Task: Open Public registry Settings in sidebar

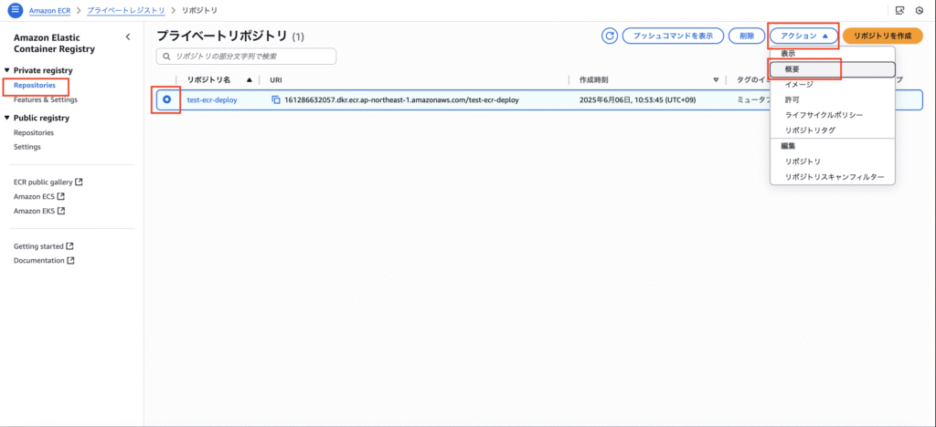Action: click(x=27, y=147)
